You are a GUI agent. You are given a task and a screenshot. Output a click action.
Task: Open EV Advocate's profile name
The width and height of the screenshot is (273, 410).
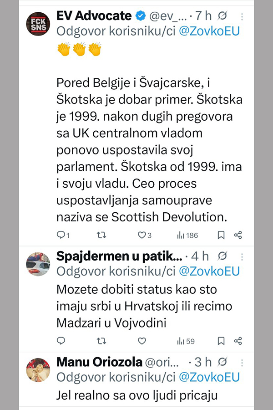tap(94, 16)
